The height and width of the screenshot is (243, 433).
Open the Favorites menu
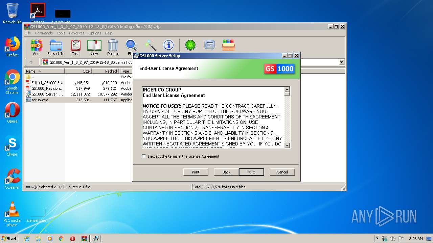77,33
